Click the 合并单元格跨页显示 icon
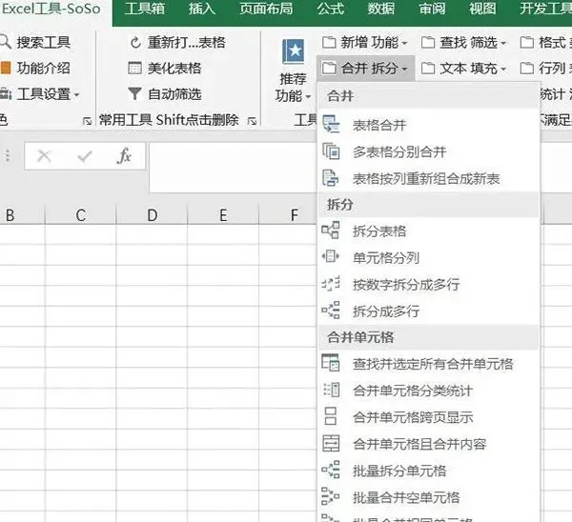 point(331,416)
